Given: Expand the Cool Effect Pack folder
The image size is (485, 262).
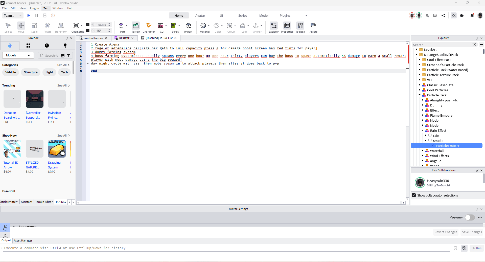Looking at the screenshot, I should click(420, 60).
